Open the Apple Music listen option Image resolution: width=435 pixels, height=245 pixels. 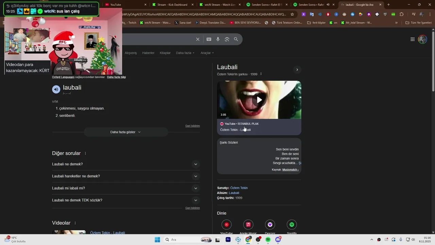(248, 225)
